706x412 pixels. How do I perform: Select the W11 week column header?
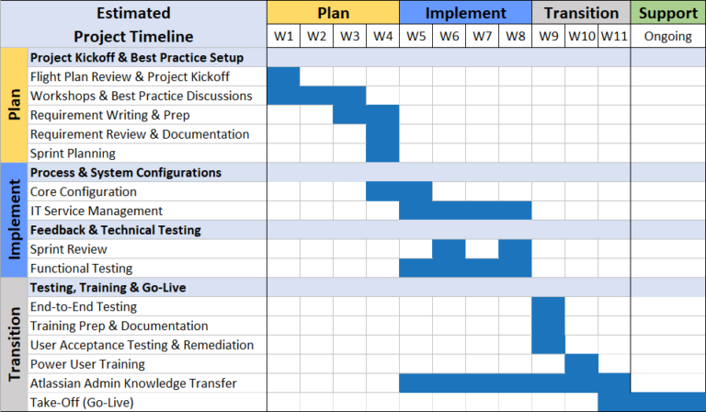click(x=613, y=36)
